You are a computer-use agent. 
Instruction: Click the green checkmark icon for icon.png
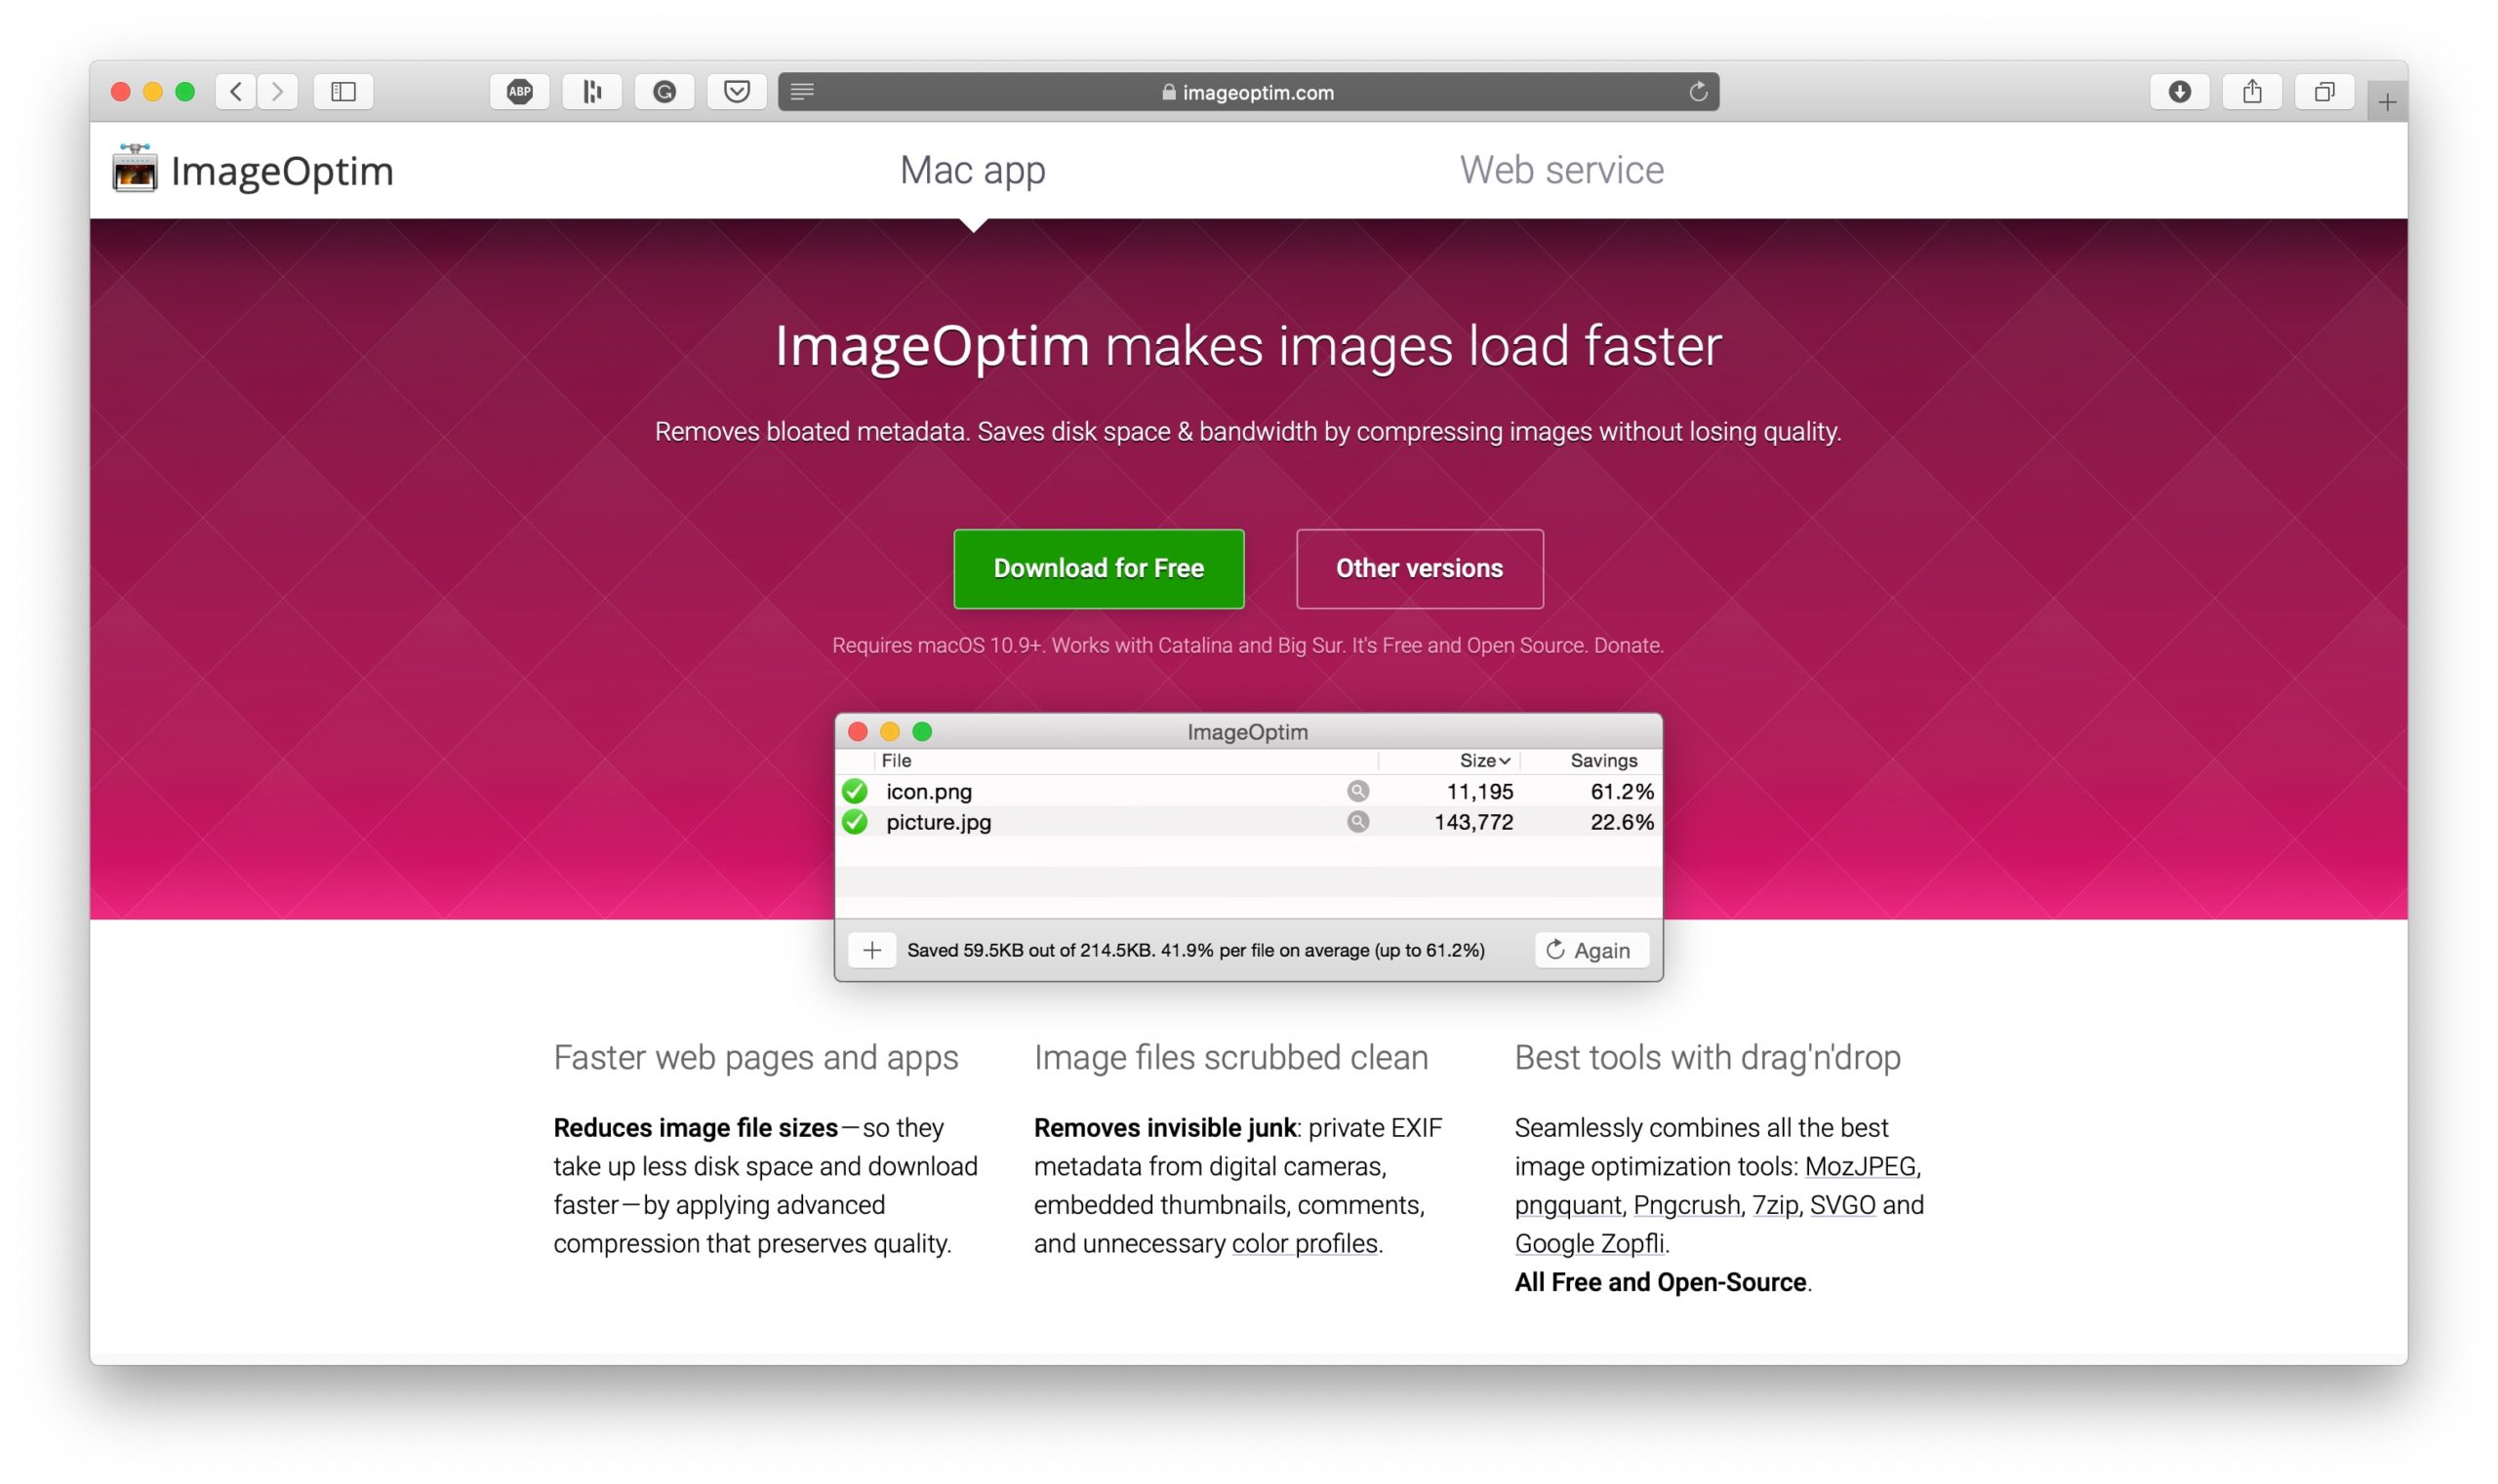(x=854, y=790)
